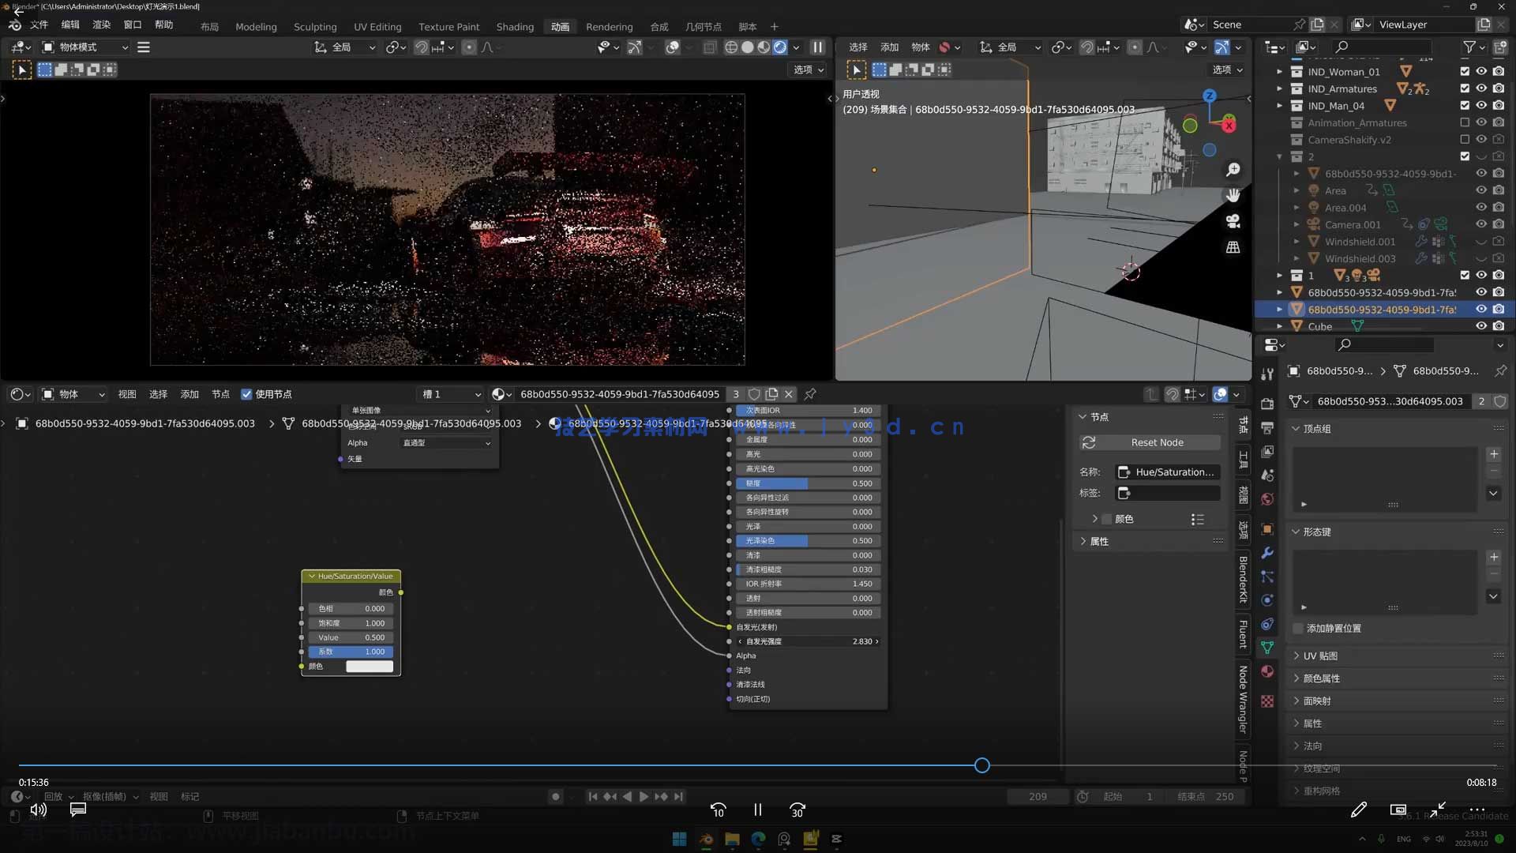
Task: Hide IND_Woman_01 collection with eye icon
Action: (x=1481, y=72)
